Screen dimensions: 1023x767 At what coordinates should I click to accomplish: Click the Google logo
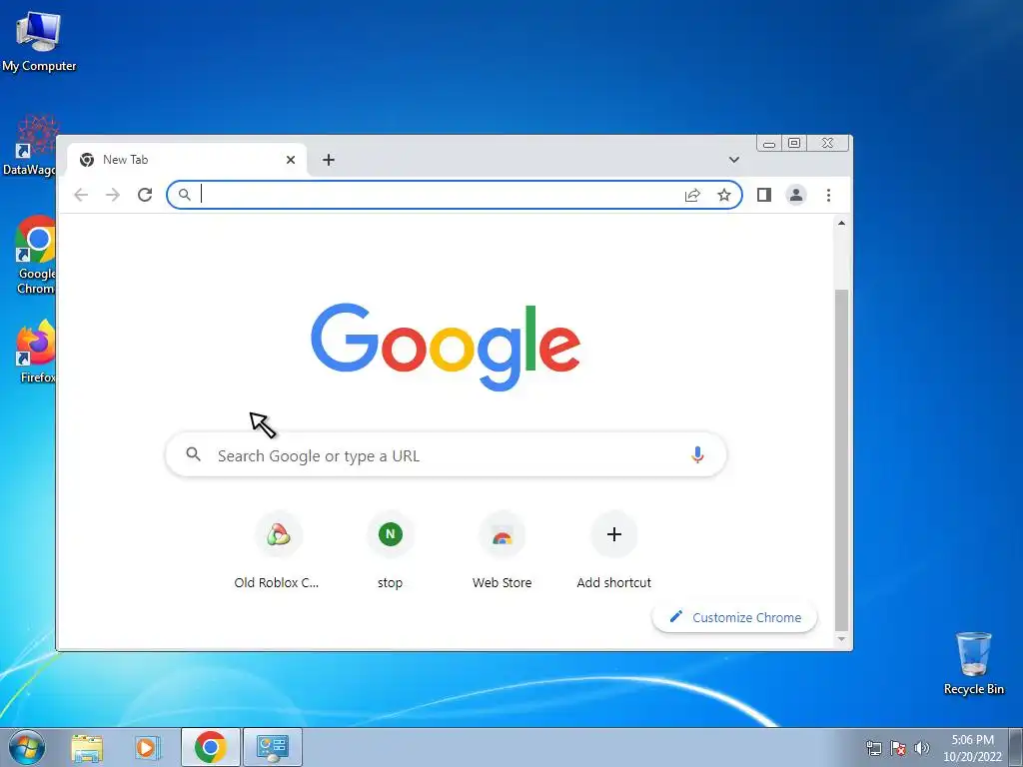(x=446, y=346)
